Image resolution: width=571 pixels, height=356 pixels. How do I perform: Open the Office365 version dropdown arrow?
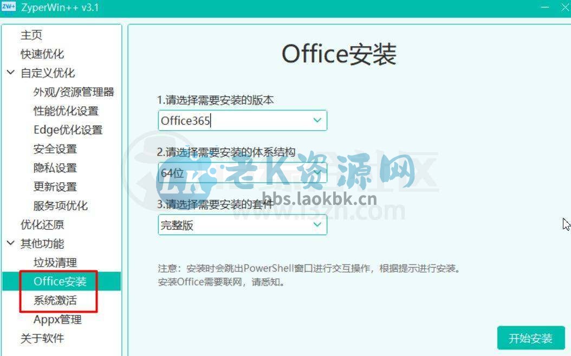pyautogui.click(x=317, y=120)
